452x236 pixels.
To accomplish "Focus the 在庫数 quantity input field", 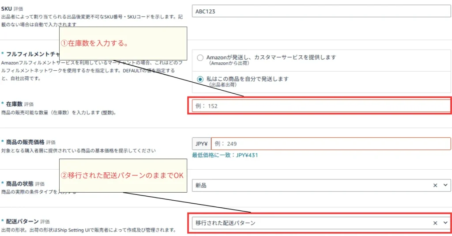I will (x=321, y=106).
